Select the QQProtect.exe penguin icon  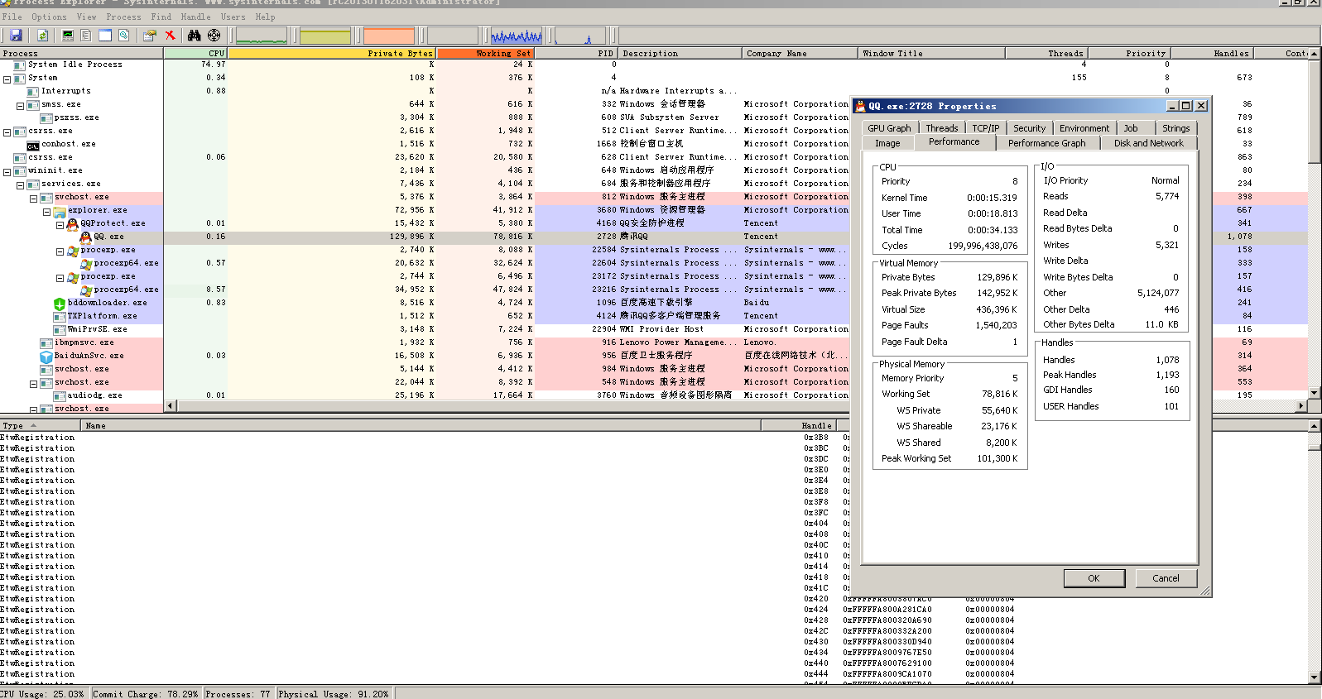click(72, 223)
